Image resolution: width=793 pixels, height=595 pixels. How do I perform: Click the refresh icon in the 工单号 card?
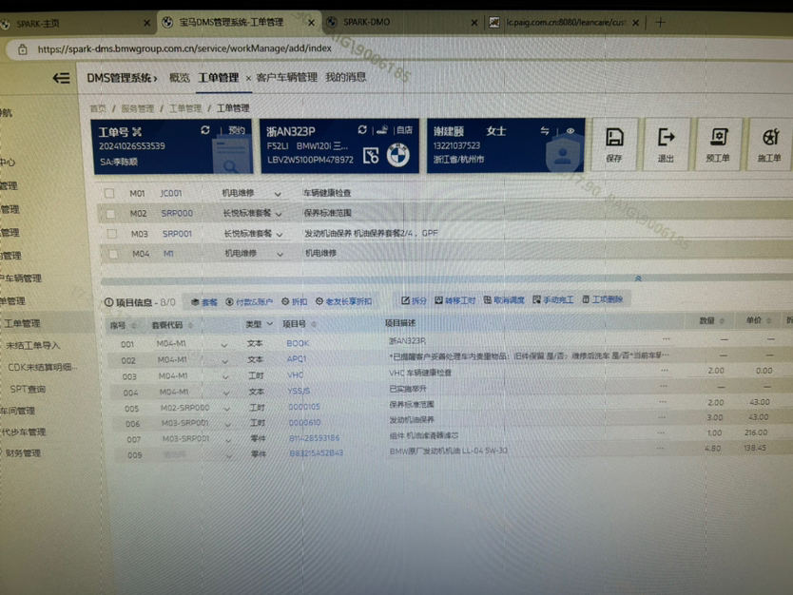pyautogui.click(x=204, y=130)
